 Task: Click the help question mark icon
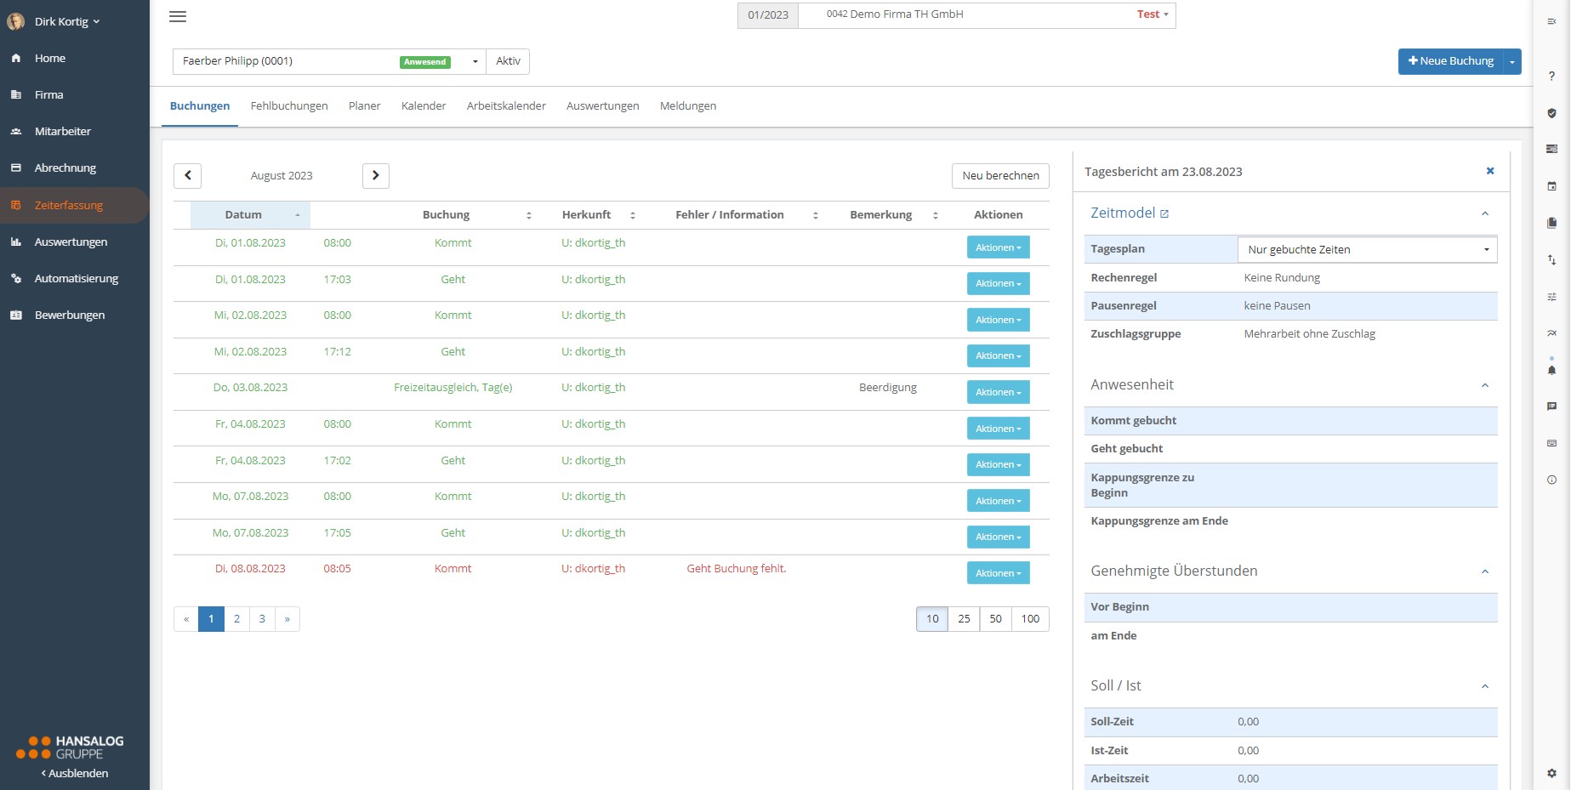[1551, 77]
